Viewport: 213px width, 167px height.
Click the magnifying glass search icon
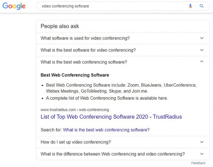coord(202,6)
